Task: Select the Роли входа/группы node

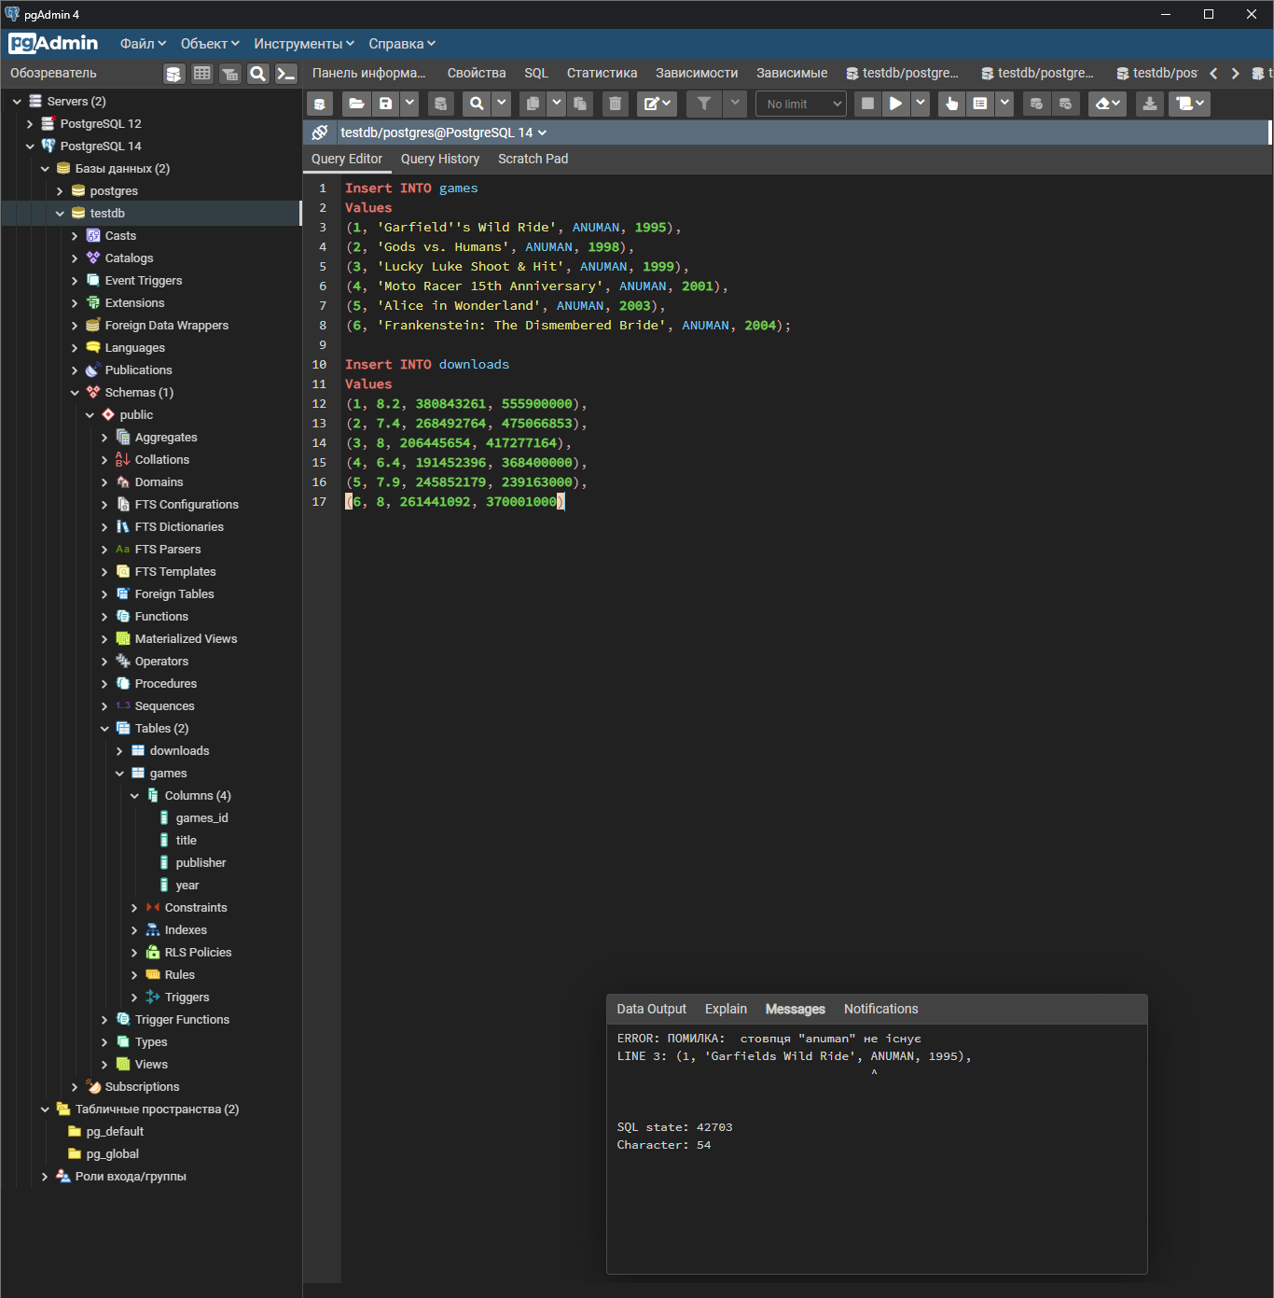Action: tap(131, 1177)
